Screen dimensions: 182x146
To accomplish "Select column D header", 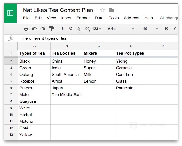I will 131,46.
